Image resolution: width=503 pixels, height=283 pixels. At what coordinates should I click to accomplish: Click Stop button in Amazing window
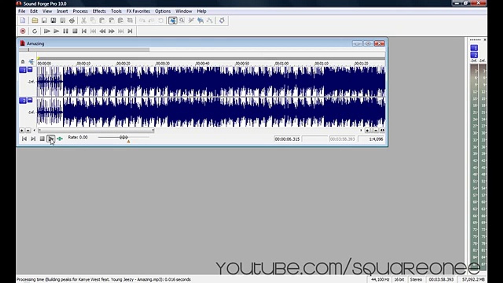tap(42, 139)
